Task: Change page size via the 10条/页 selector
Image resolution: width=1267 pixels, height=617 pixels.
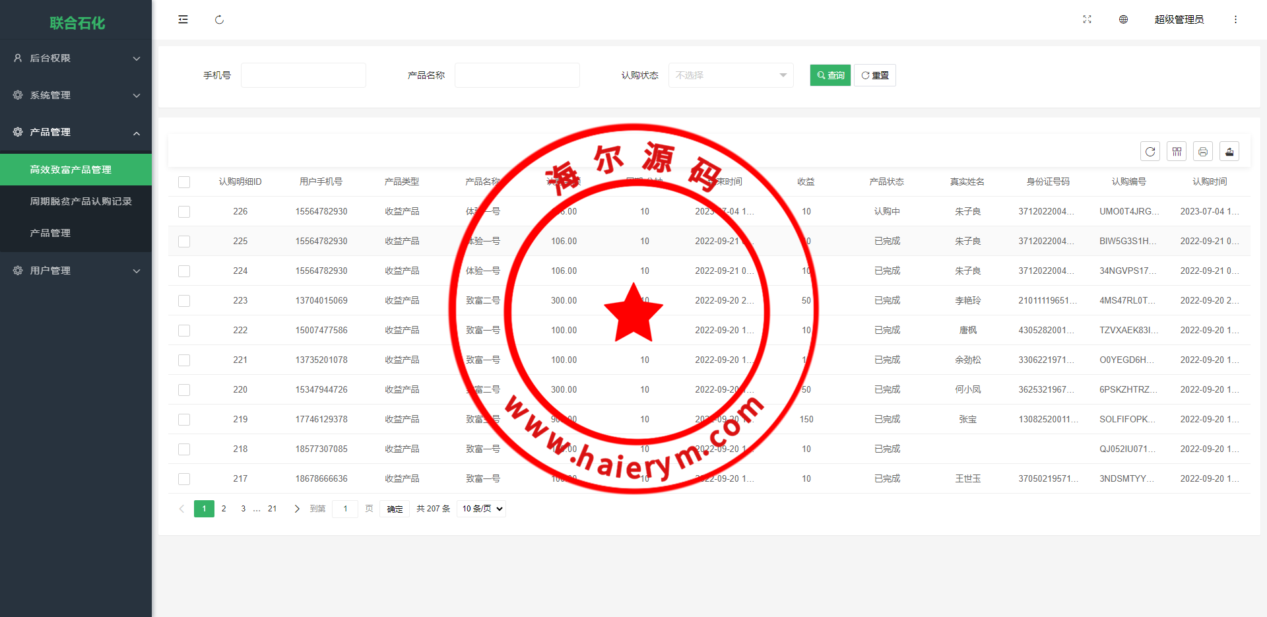Action: pyautogui.click(x=480, y=508)
